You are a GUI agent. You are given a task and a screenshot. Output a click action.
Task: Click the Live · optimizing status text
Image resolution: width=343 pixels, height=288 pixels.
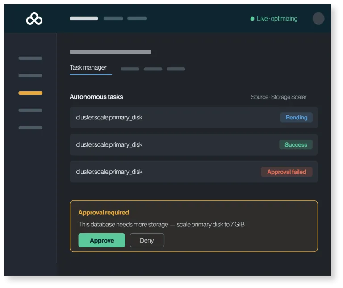[277, 19]
